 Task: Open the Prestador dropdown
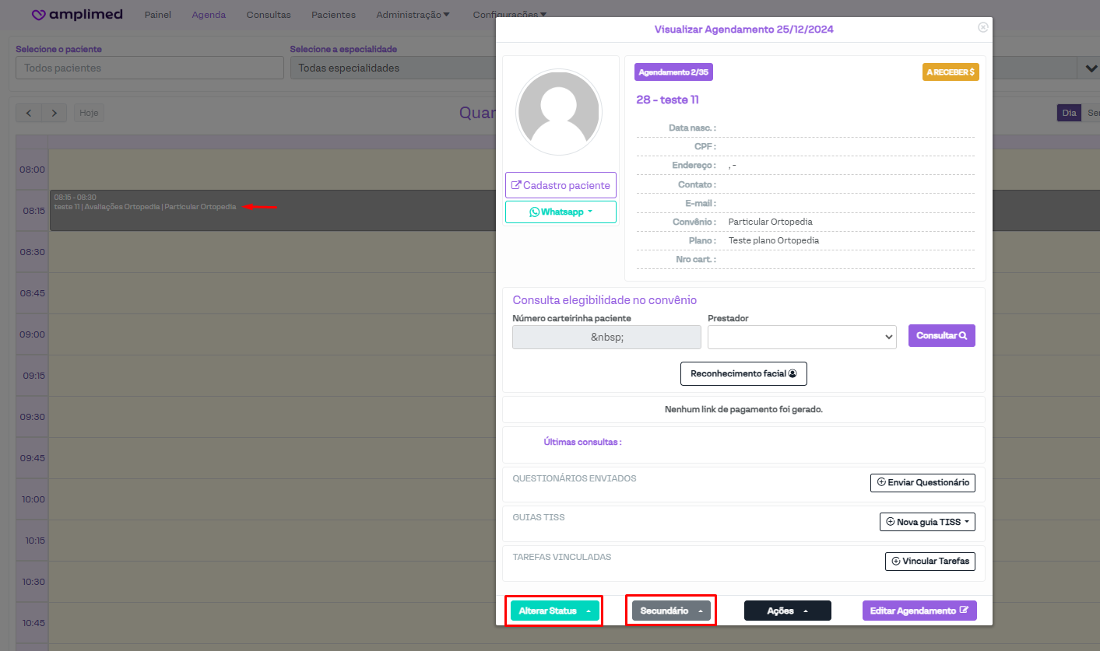[802, 337]
